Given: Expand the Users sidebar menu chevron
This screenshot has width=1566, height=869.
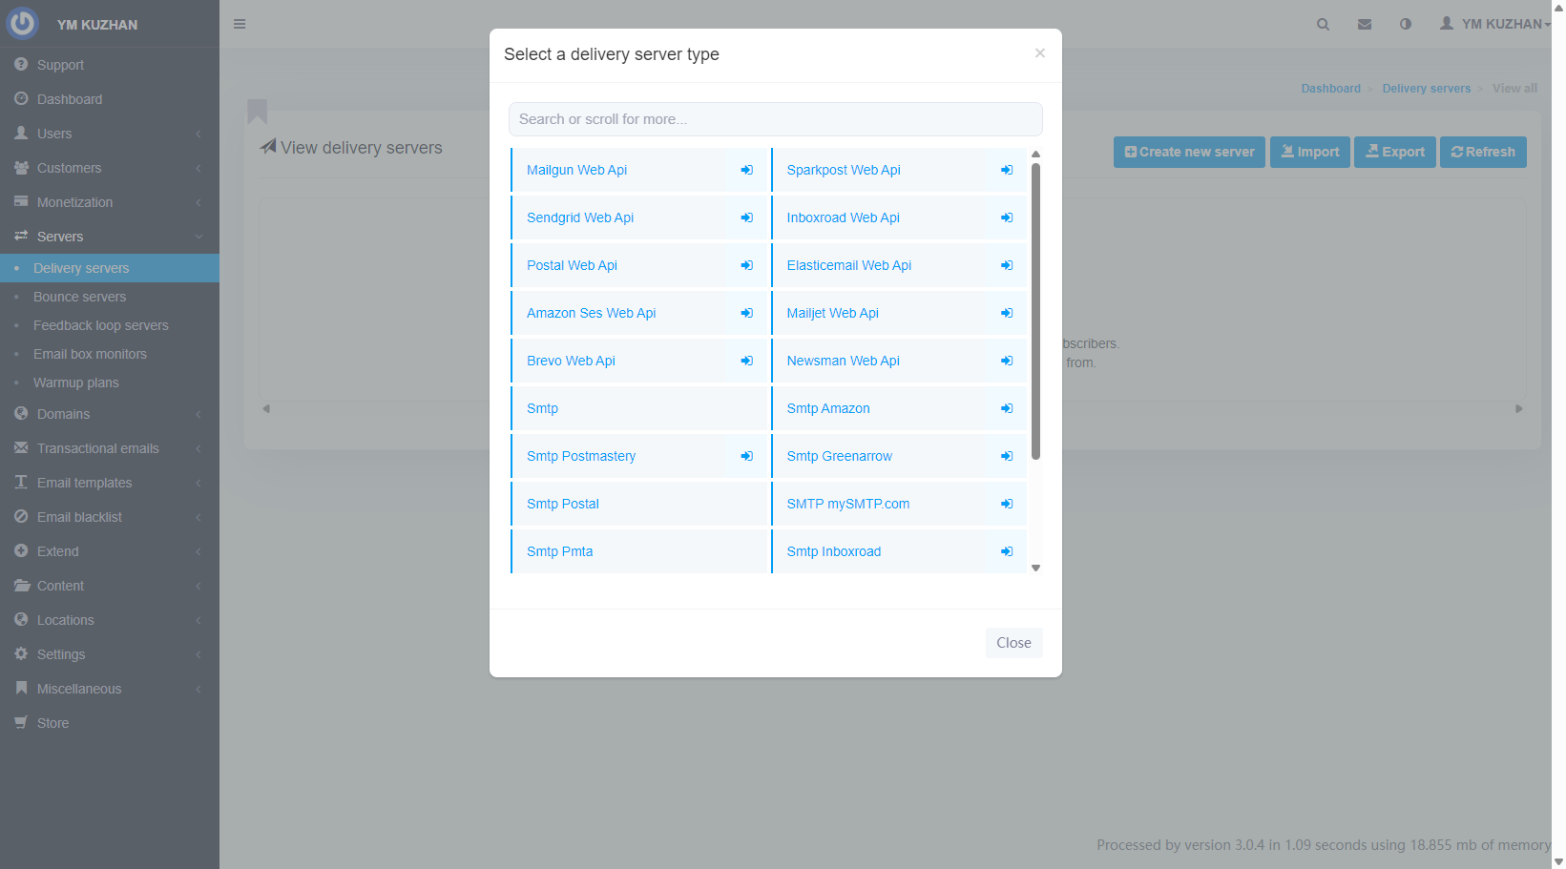Looking at the screenshot, I should (198, 134).
